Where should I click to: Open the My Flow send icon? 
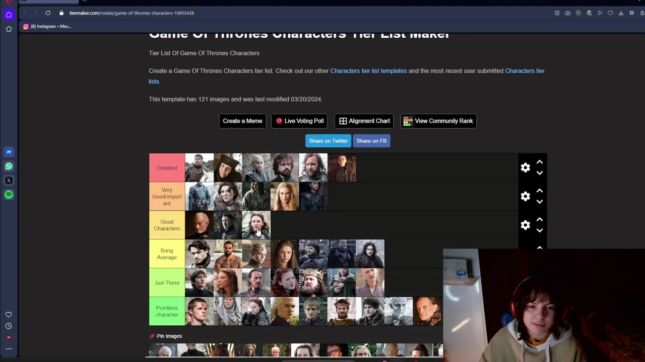(600, 13)
